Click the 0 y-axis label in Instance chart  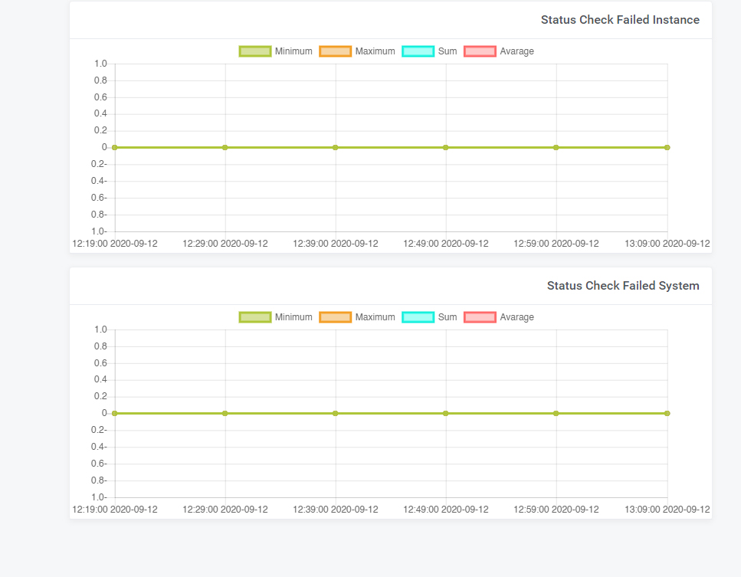tap(104, 147)
